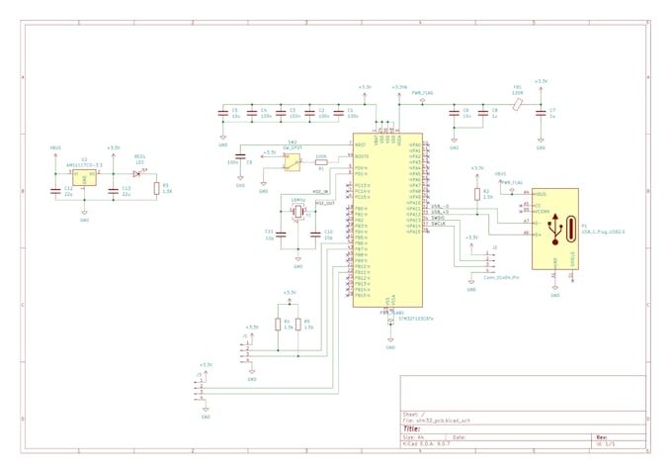Click the 16MHz crystal symbol Y1
Screen dimensions: 672x474
pos(297,212)
